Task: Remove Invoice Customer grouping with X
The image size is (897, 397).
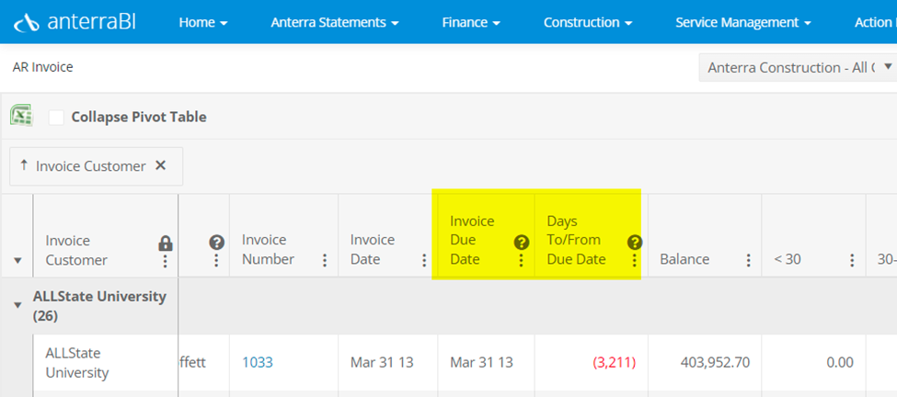Action: click(x=161, y=165)
